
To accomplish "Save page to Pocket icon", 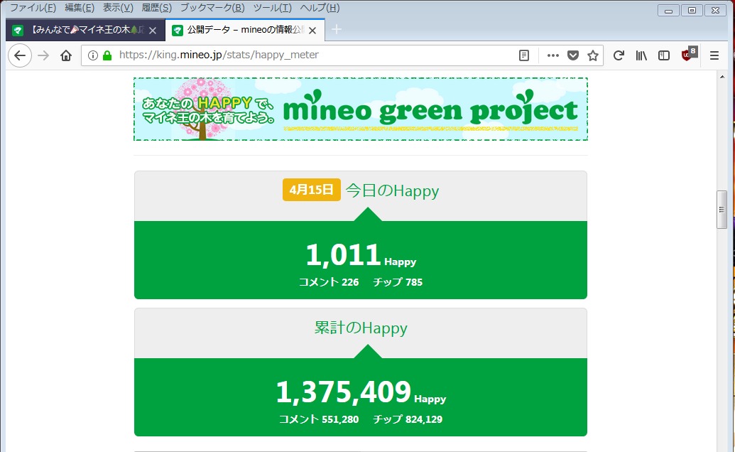I will (573, 55).
